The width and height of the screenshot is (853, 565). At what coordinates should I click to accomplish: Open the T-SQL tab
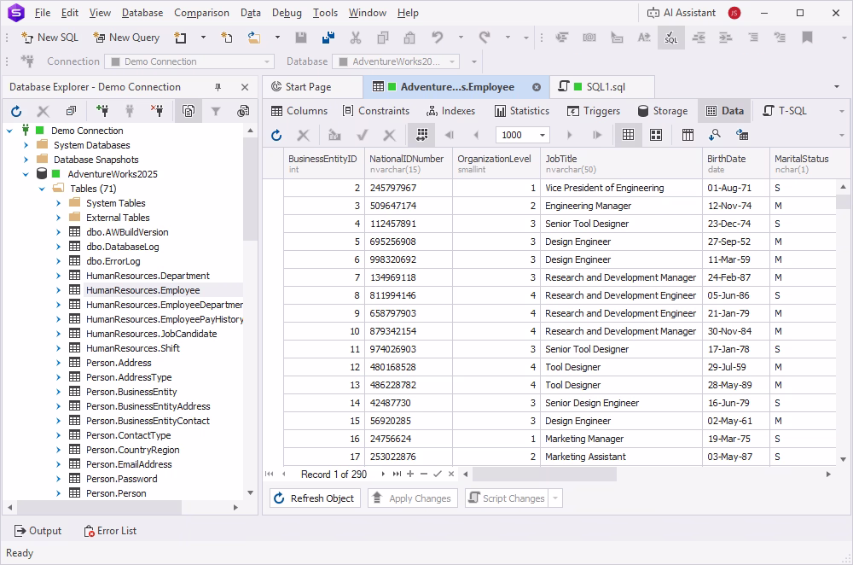[785, 111]
